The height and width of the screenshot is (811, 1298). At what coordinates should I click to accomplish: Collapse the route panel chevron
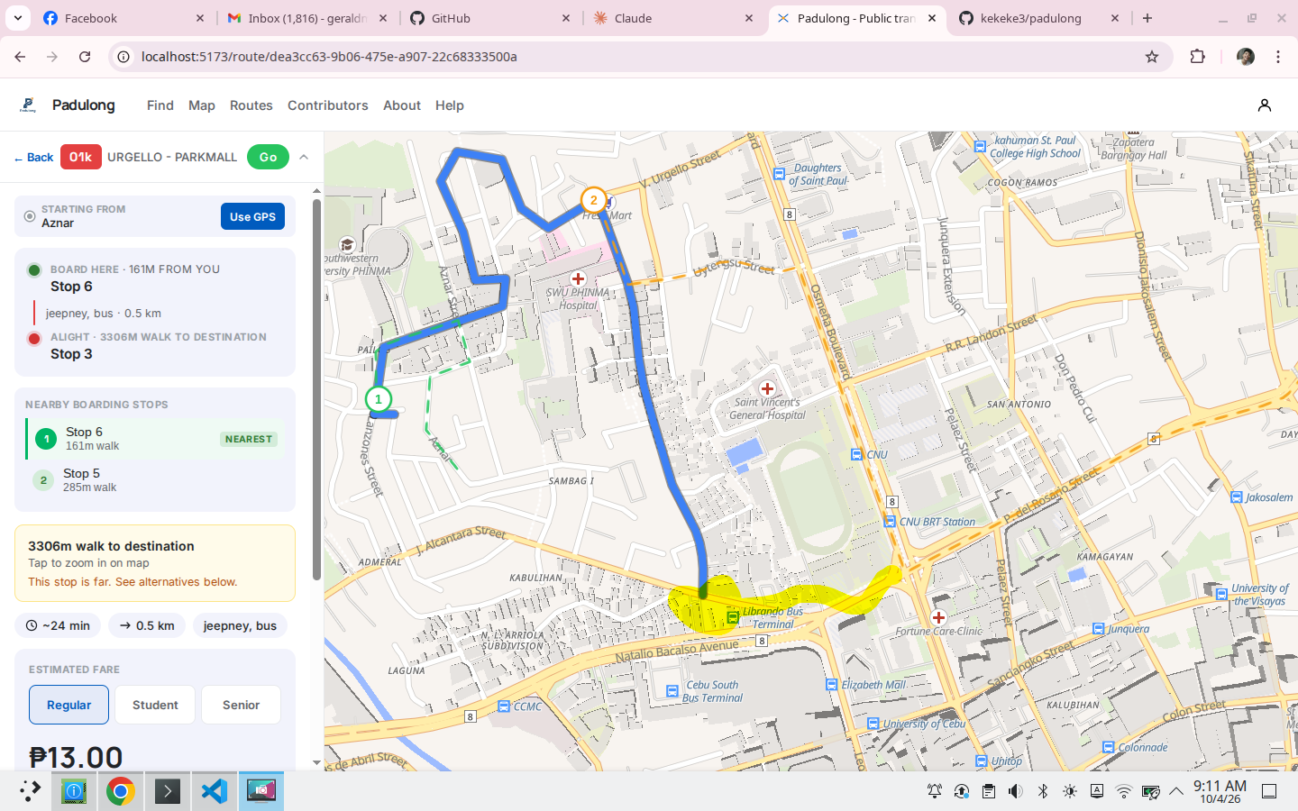tap(304, 157)
